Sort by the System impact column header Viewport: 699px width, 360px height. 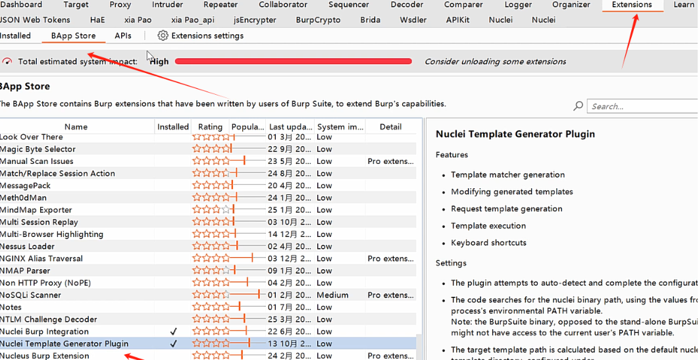340,126
